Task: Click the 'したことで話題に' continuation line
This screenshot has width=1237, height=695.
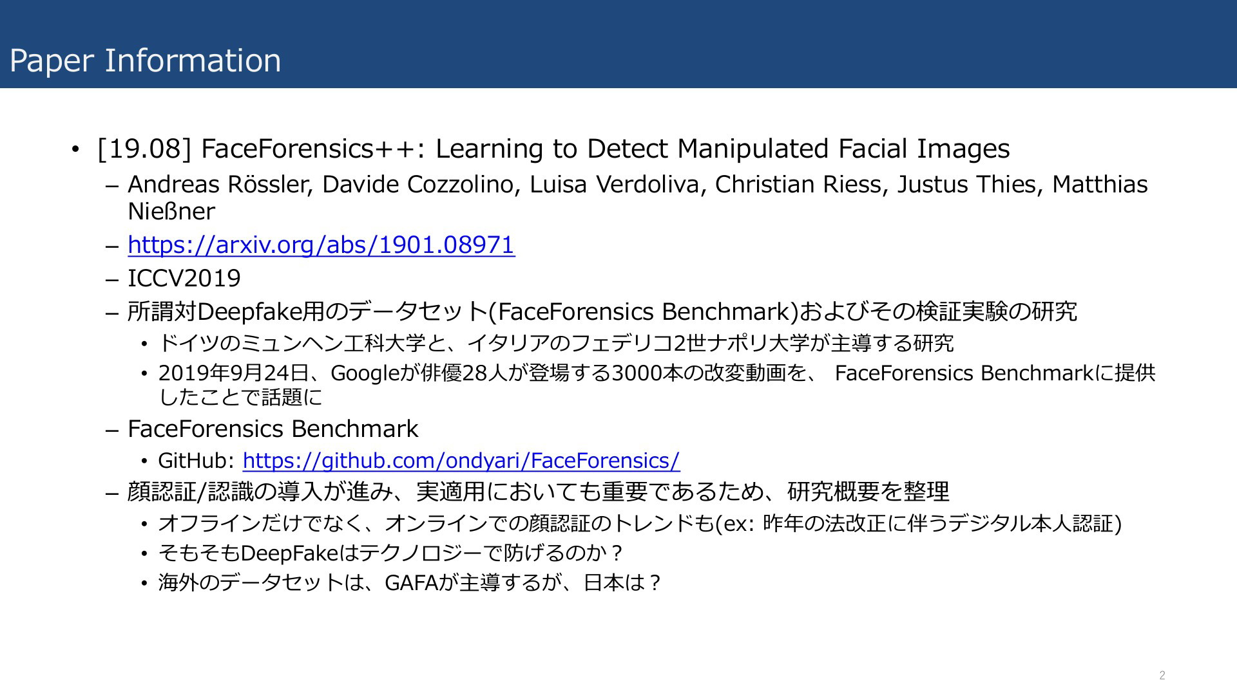Action: [x=240, y=398]
